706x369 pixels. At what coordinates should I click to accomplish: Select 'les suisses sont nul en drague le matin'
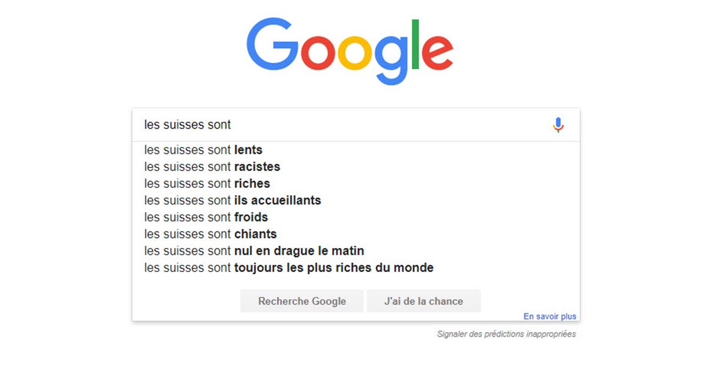coord(254,251)
